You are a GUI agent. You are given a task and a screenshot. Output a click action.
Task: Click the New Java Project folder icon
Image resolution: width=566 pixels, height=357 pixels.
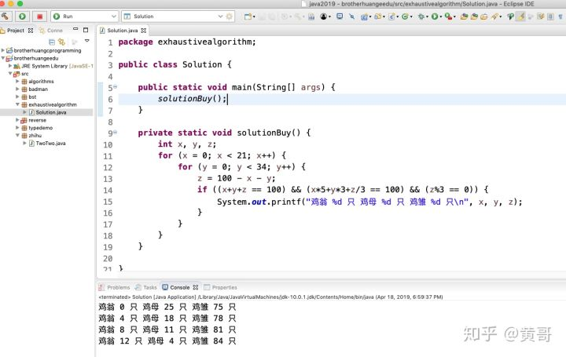click(364, 16)
